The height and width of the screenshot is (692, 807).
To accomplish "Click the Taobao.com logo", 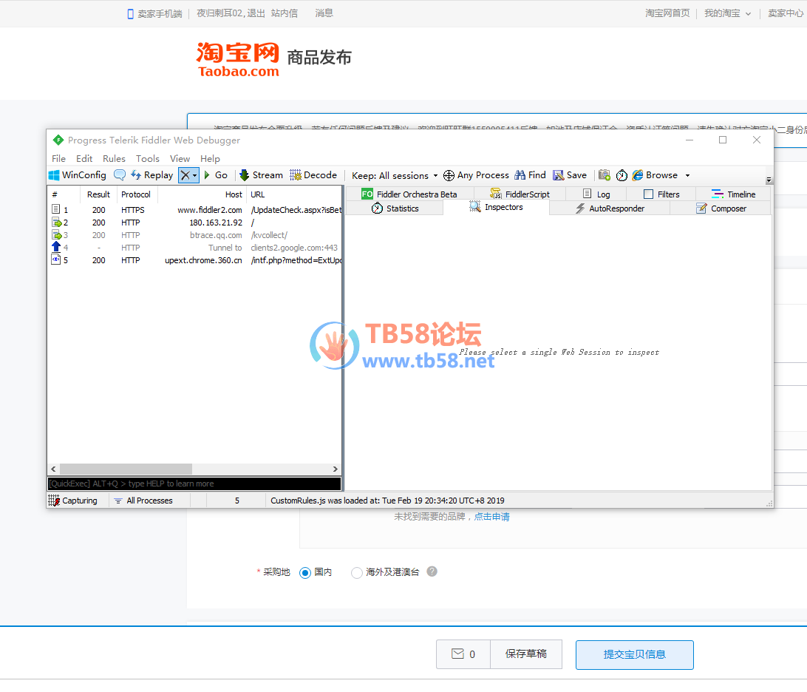I will click(x=238, y=60).
